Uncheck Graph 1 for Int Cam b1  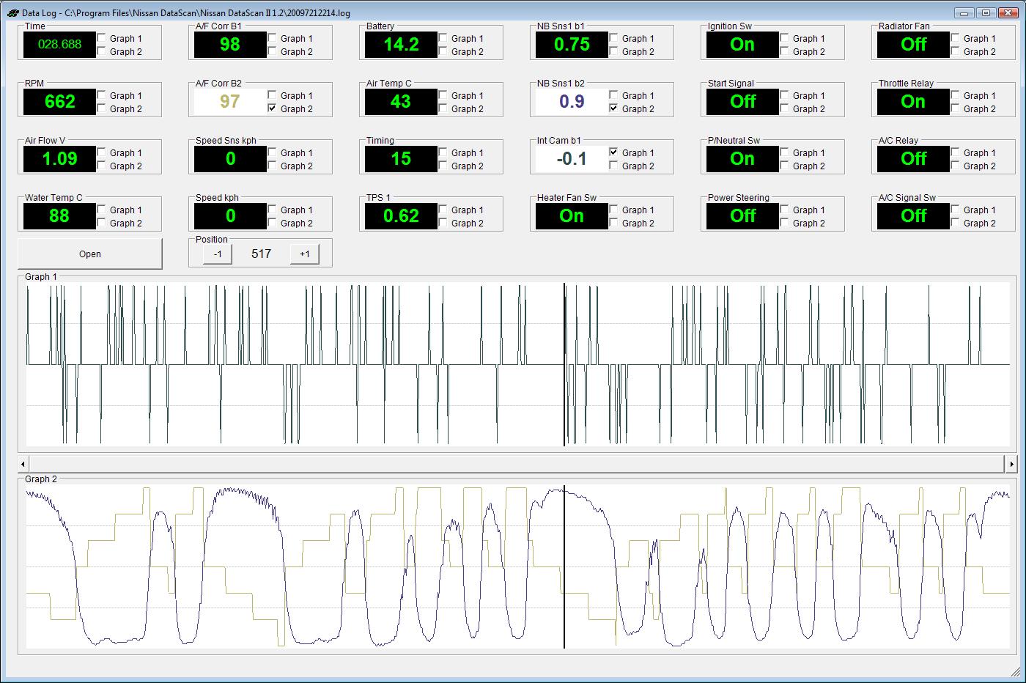pos(614,153)
